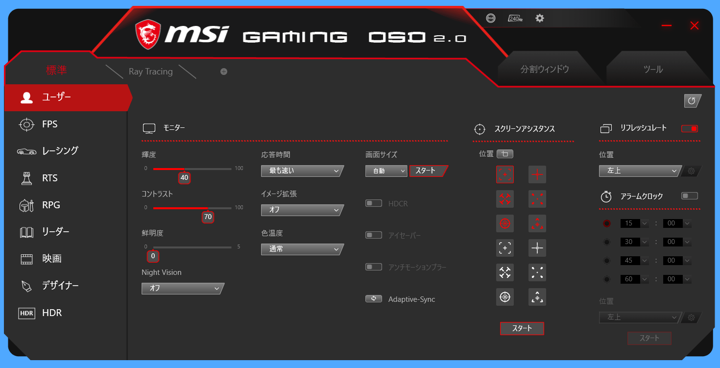Toggle the HDCR switch
This screenshot has width=720, height=368.
click(374, 203)
